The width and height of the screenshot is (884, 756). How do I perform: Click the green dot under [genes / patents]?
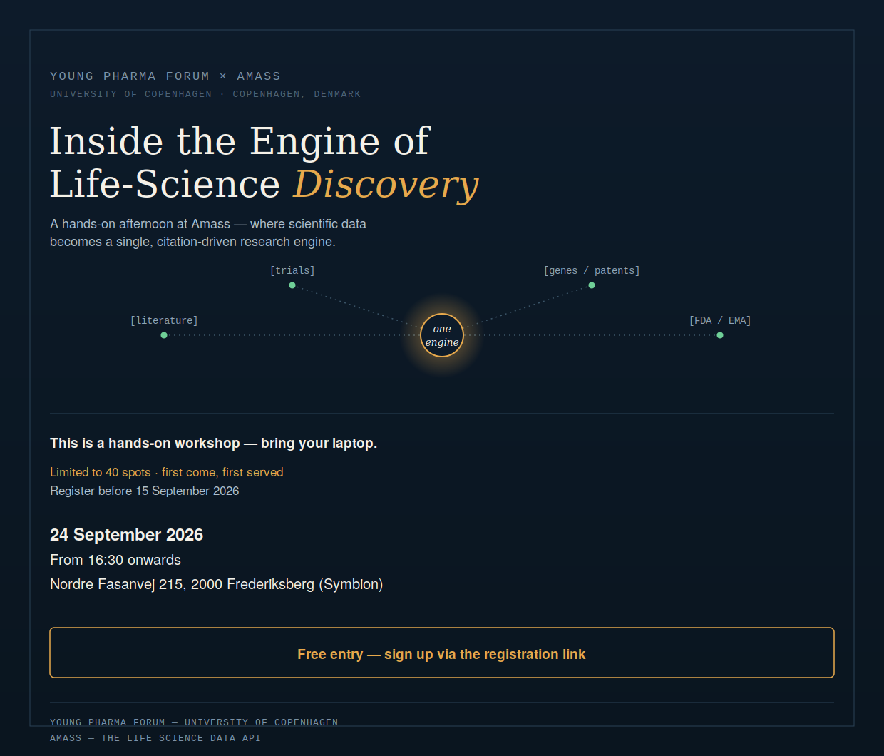pyautogui.click(x=592, y=285)
